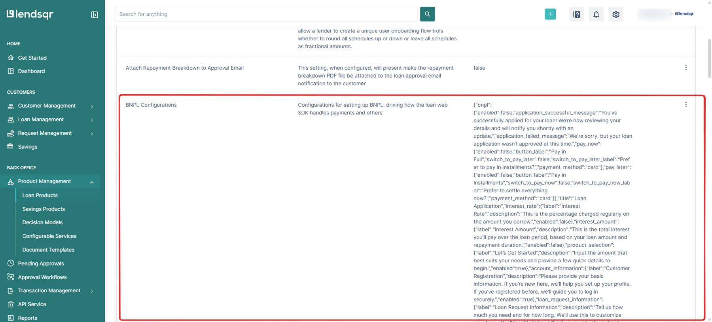Click the Search for anything field
The image size is (712, 322).
tap(266, 14)
